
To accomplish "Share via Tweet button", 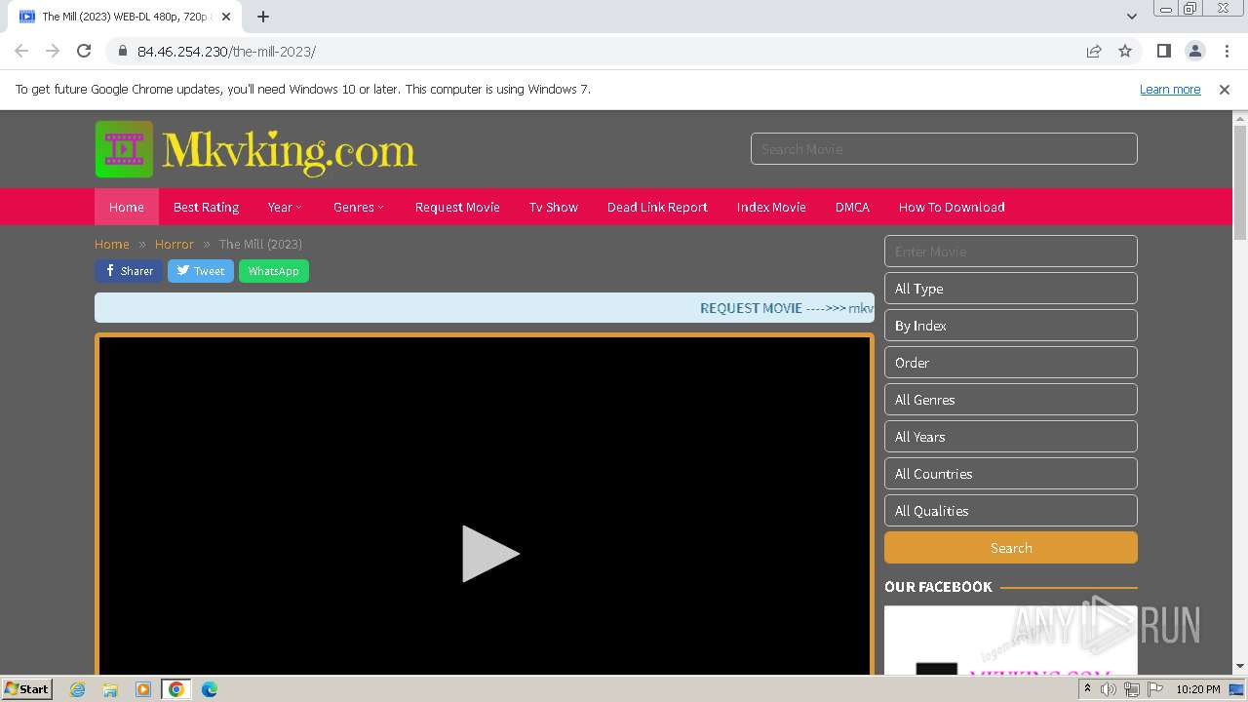I will (201, 271).
